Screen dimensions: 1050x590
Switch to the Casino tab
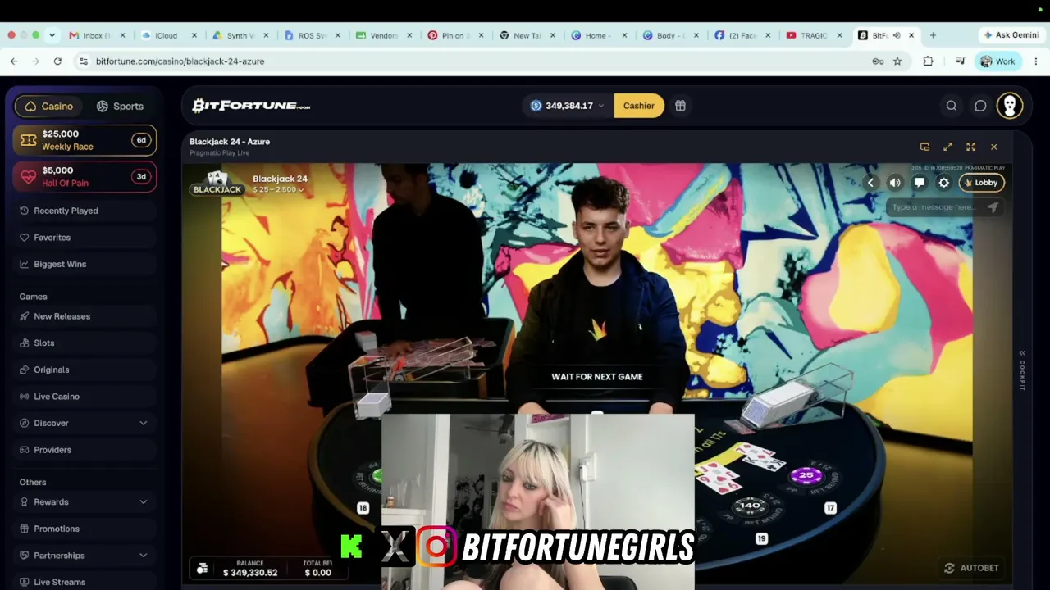click(x=49, y=107)
